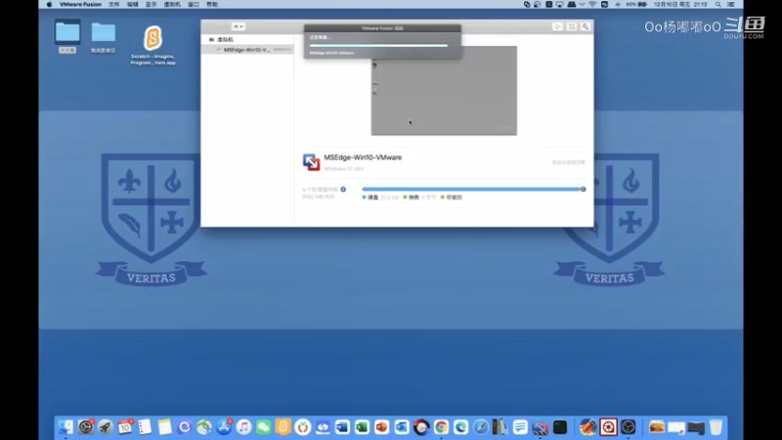Open System Preferences from the dock
This screenshot has height=440, width=782.
pos(86,427)
